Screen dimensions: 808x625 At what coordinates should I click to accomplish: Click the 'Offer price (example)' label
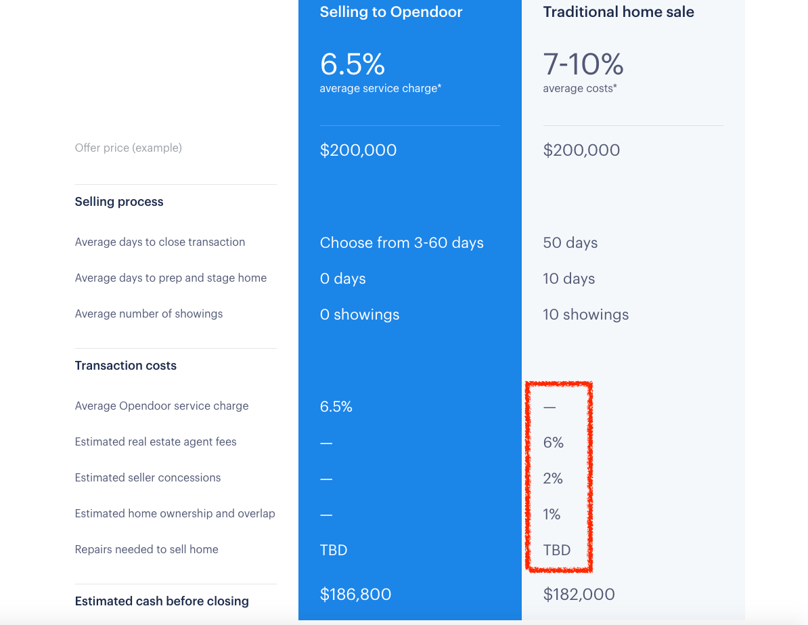tap(129, 148)
